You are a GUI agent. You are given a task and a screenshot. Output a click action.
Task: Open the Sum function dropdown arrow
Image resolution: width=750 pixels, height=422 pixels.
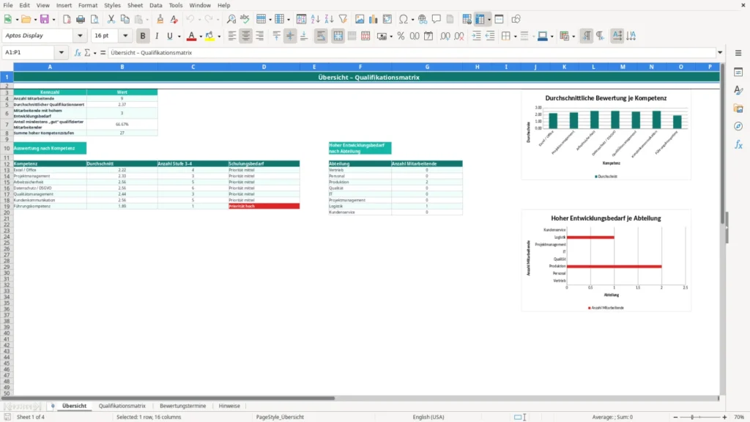coord(94,53)
